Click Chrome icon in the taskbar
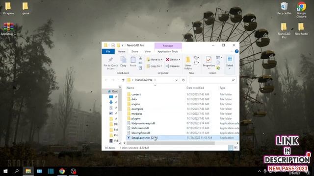The height and width of the screenshot is (176, 314). tap(62, 171)
